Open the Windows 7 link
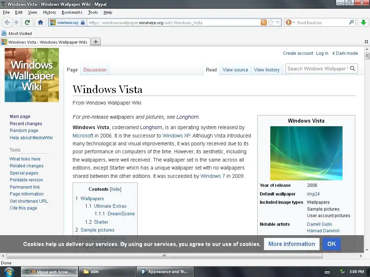The height and width of the screenshot is (277, 370). [212, 176]
